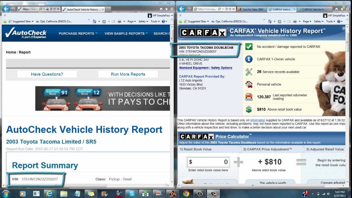Expand the Page menu in the AutoCheck window
The image size is (352, 198).
(x=132, y=21)
